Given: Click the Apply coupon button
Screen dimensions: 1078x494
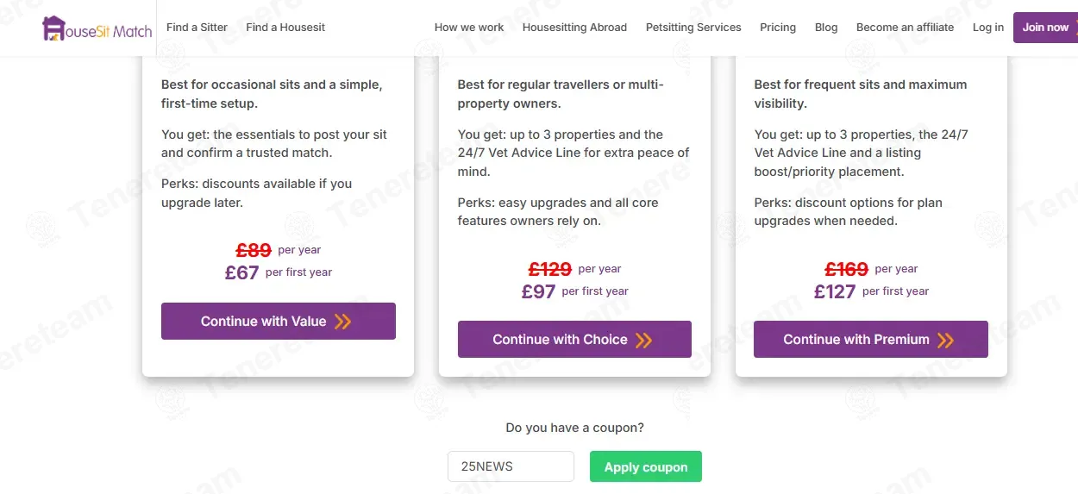Looking at the screenshot, I should point(646,466).
